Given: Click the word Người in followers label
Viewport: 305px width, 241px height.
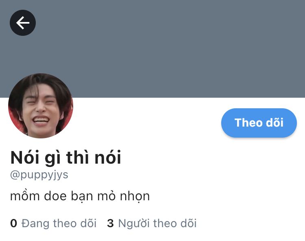Looking at the screenshot, I should [134, 223].
